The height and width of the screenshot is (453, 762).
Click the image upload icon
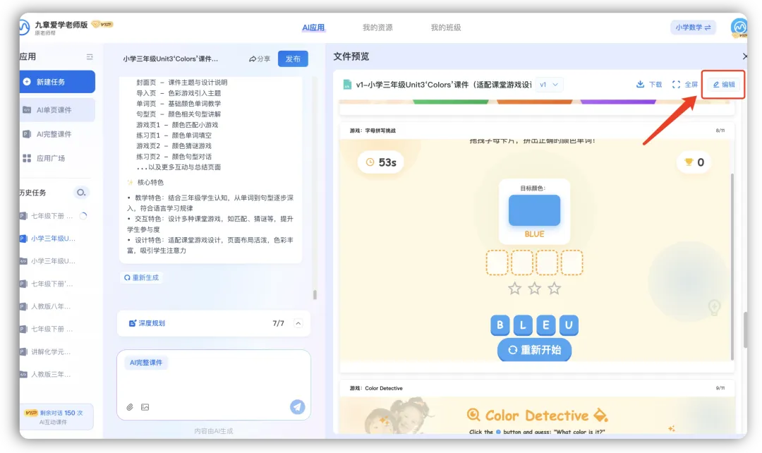145,407
